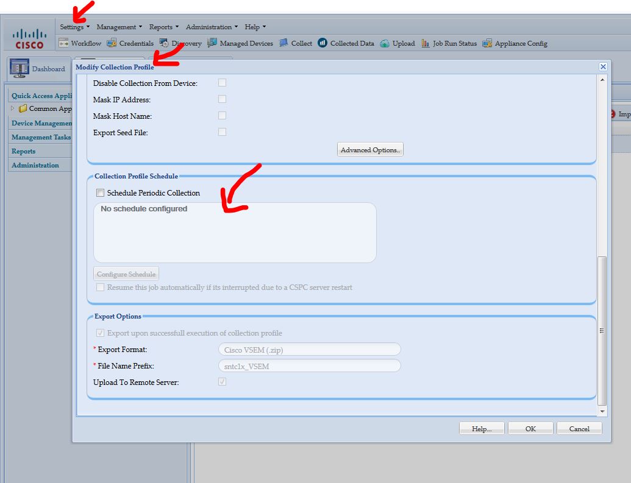Click the Appliance Config icon
This screenshot has height=483, width=631.
tap(487, 43)
